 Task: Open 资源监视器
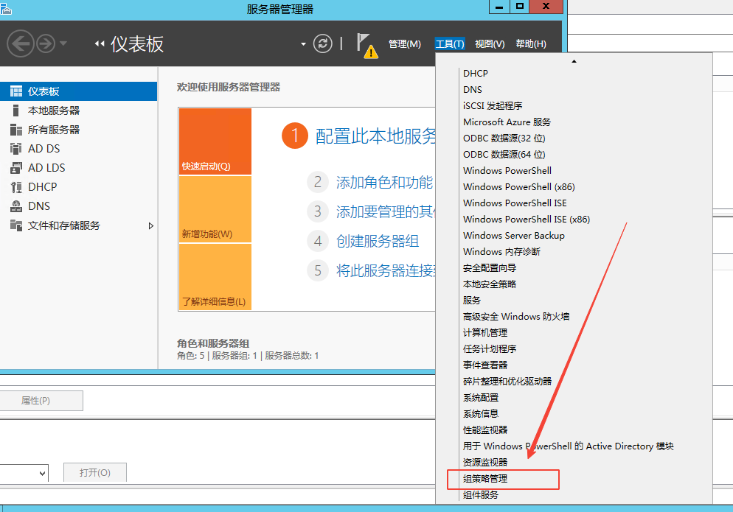pyautogui.click(x=485, y=462)
